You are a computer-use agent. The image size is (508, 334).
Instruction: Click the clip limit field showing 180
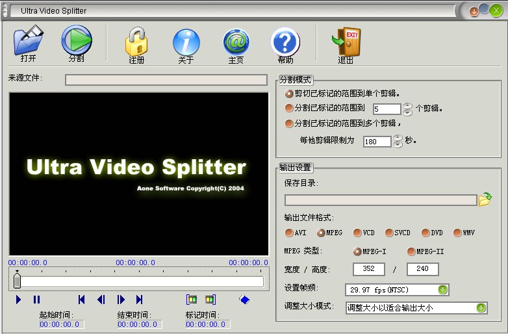pyautogui.click(x=377, y=142)
